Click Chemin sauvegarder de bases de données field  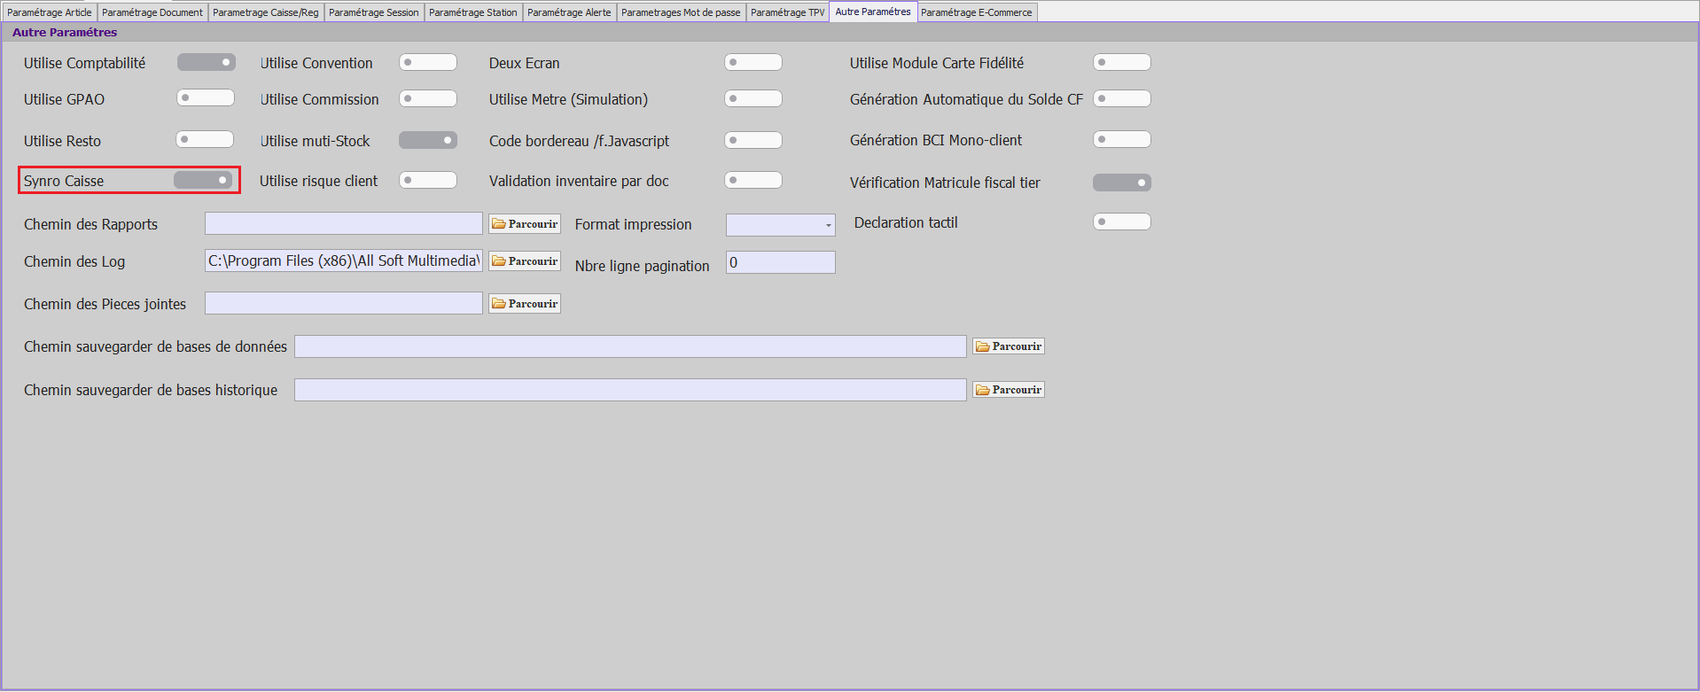tap(630, 346)
